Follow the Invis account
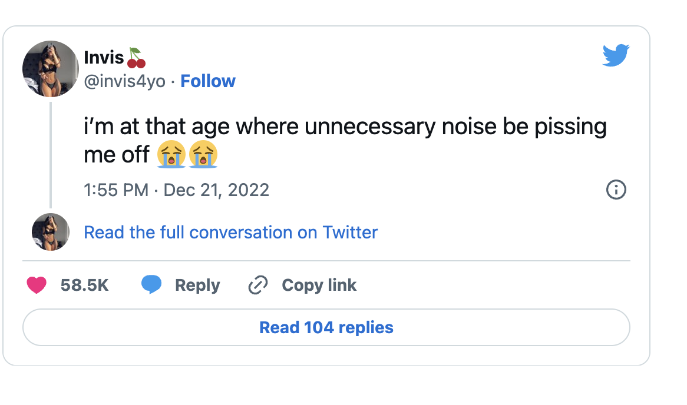687x405 pixels. [208, 81]
